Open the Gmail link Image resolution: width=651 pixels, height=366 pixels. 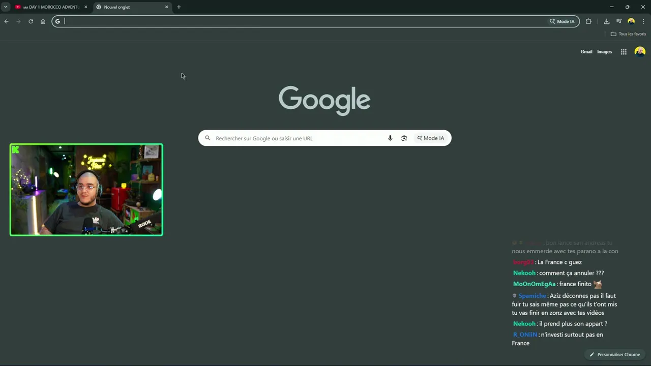coord(586,52)
